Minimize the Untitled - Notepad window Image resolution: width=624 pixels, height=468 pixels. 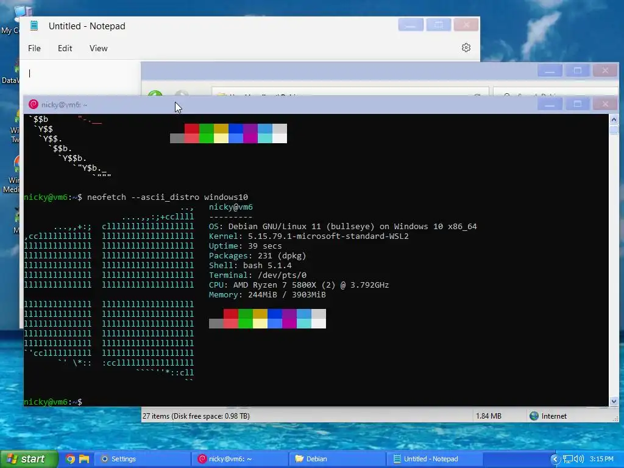click(411, 24)
